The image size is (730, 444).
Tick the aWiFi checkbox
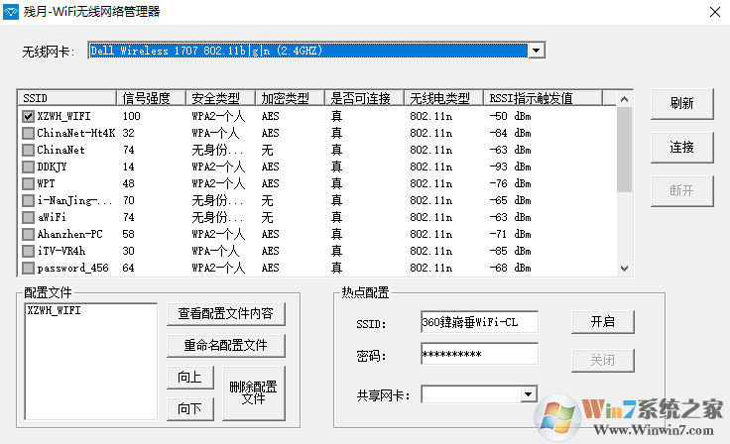click(x=28, y=217)
